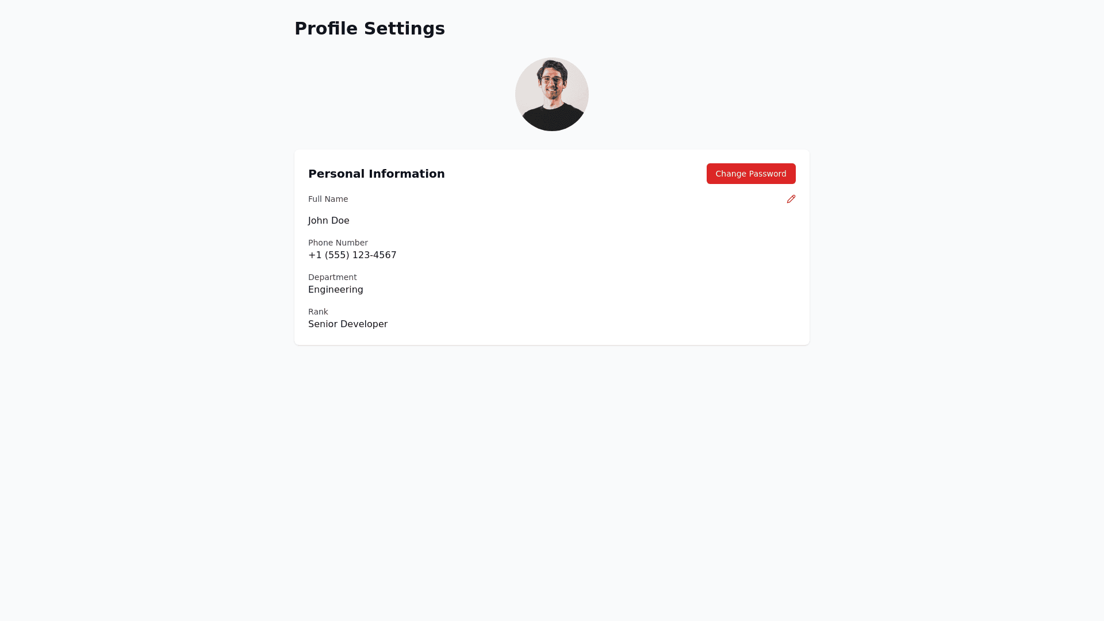Click the Engineering department value
The height and width of the screenshot is (621, 1104).
point(336,290)
